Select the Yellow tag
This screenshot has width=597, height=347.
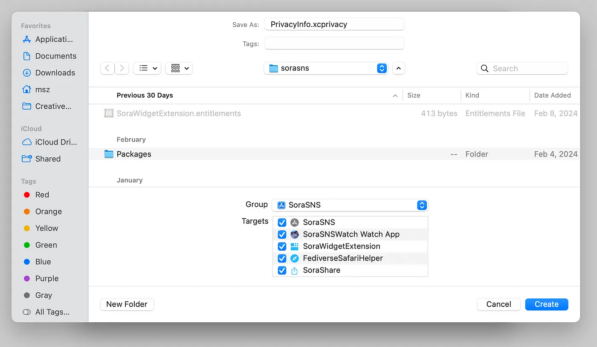click(x=41, y=228)
